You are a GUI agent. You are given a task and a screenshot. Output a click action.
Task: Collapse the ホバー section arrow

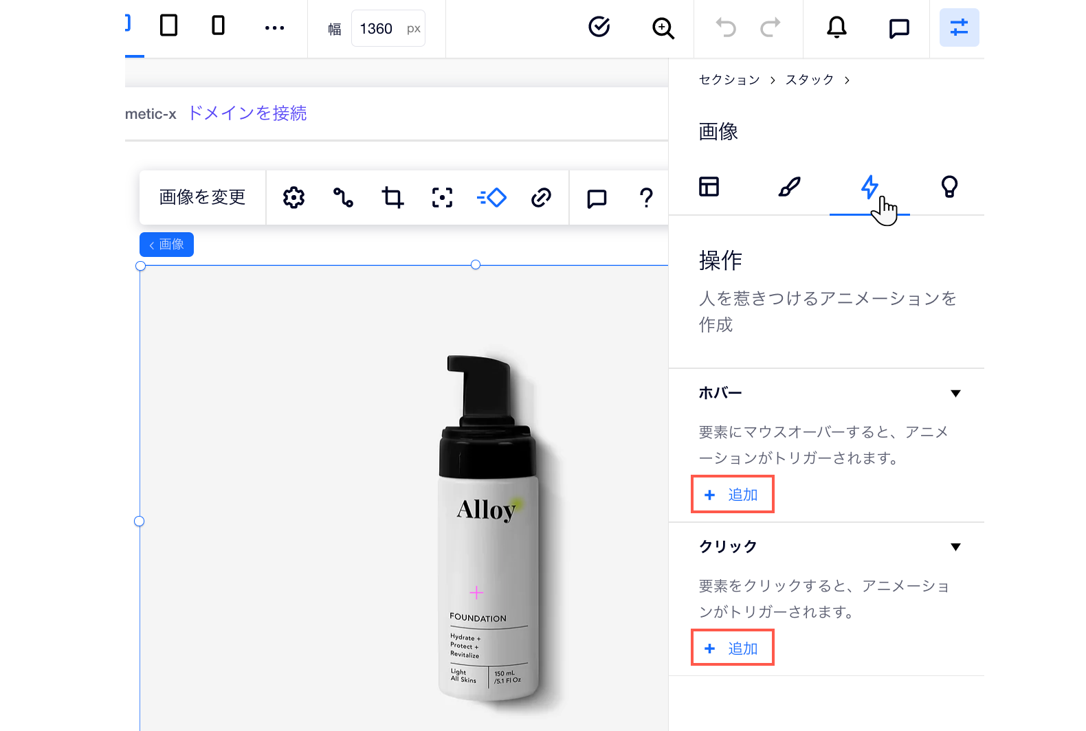955,394
